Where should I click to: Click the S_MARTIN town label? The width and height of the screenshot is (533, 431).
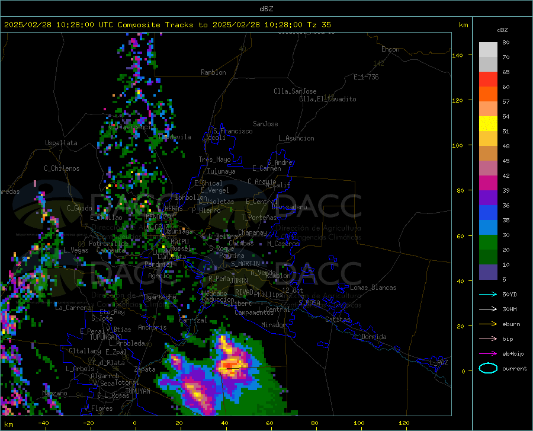tap(245, 264)
